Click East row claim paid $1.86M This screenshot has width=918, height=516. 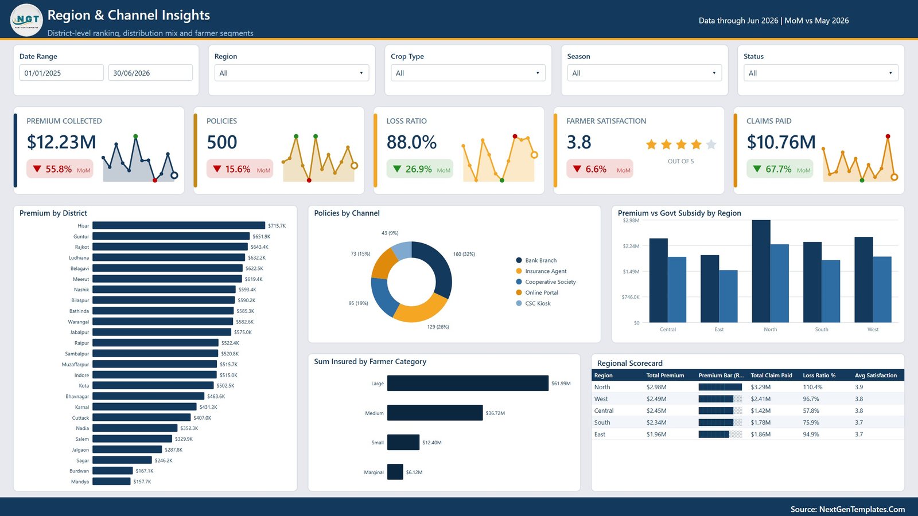click(x=761, y=435)
